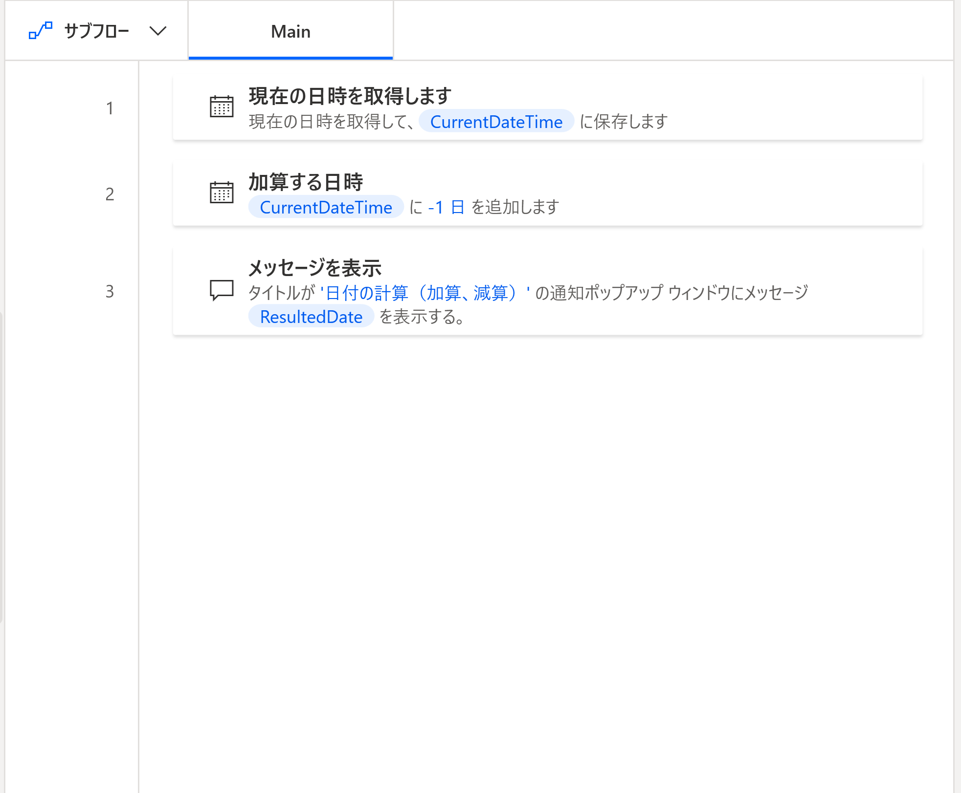Click the speech bubble icon of メッセージを表示
This screenshot has width=961, height=793.
pos(222,290)
